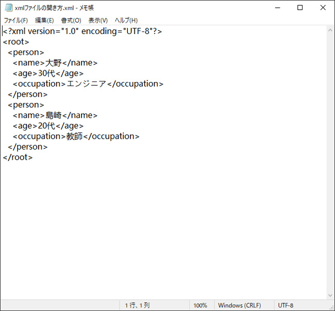Screen dimensions: 335x311
Task: Open the 書式(O) menu
Action: coord(71,20)
